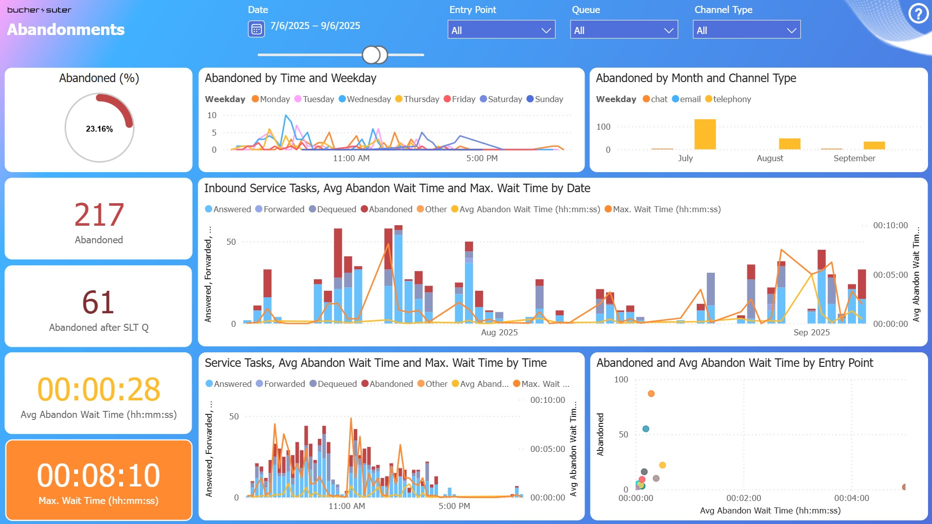
Task: Click the "Aug 2025" axis label
Action: (500, 332)
